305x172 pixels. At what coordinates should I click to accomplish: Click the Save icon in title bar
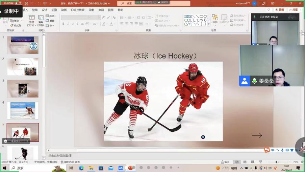point(26,3)
